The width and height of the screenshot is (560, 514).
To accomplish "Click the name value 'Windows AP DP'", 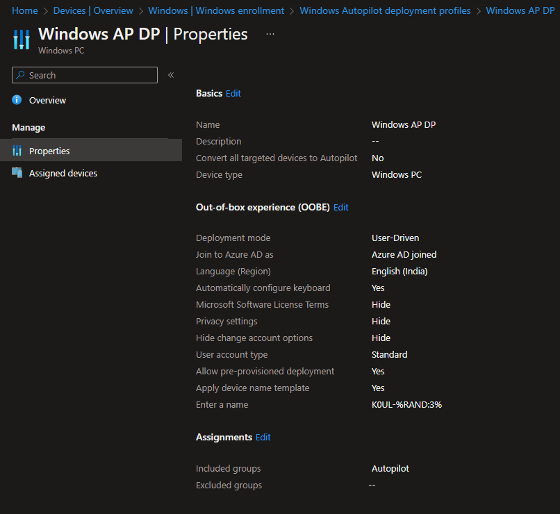I will [404, 124].
